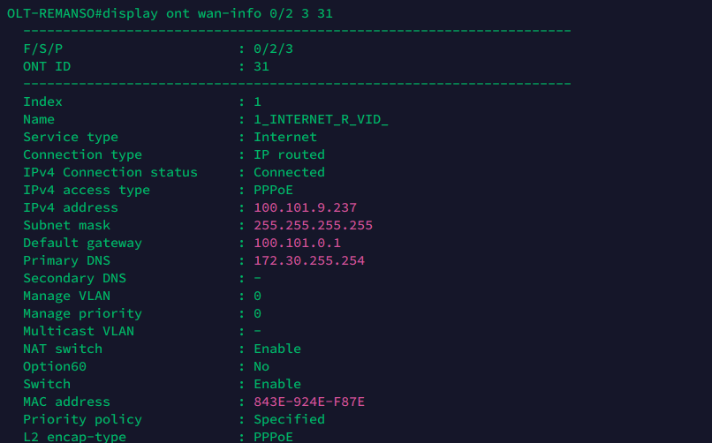The width and height of the screenshot is (712, 443).
Task: Click the name value 1_INTERNET_R_VID_
Action: click(321, 119)
